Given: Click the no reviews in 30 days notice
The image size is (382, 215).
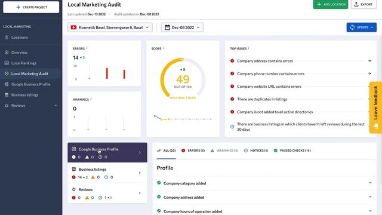Looking at the screenshot, I should click(x=301, y=127).
